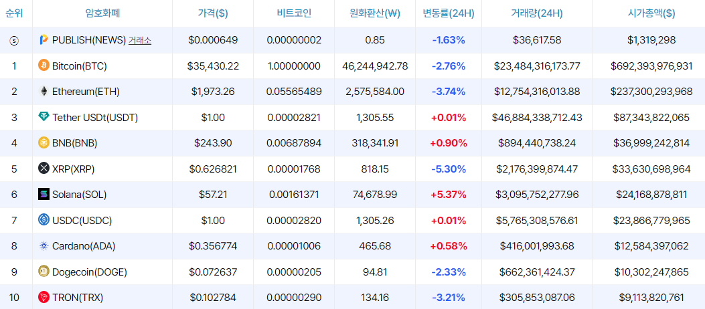
Task: Click the BNB yellow logo icon
Action: 44,143
